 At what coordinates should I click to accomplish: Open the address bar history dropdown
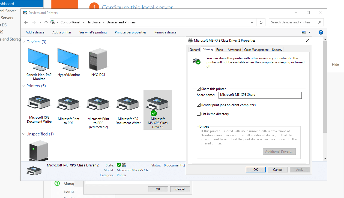(252, 22)
